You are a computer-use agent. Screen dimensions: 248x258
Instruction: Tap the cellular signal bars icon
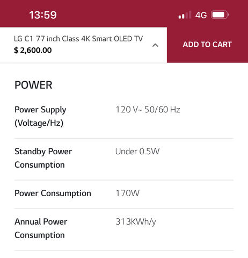[x=185, y=15]
